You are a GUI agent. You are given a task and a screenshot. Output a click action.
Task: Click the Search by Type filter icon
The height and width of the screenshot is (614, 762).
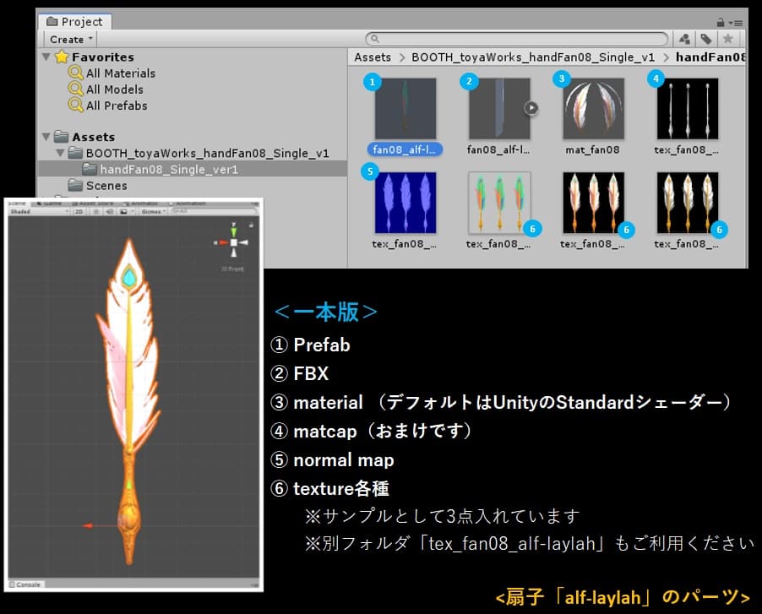tap(683, 39)
